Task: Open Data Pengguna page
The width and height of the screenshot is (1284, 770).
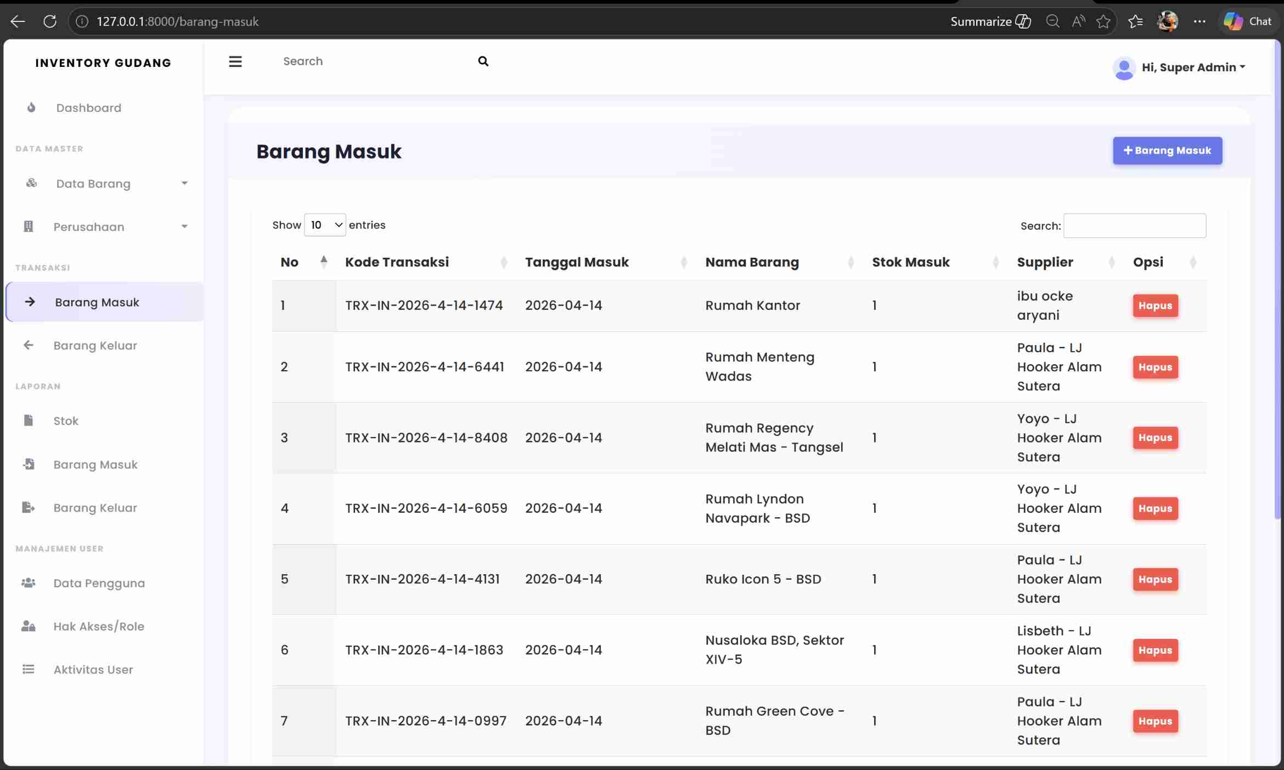Action: click(x=99, y=582)
